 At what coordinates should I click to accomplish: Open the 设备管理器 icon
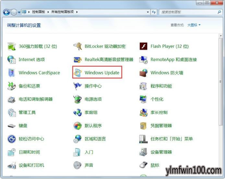point(144,152)
